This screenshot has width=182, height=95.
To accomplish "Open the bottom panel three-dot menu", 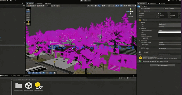I will [x=135, y=76].
